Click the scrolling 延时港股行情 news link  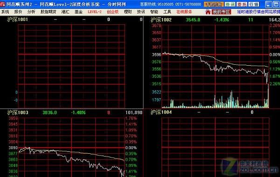259,12
